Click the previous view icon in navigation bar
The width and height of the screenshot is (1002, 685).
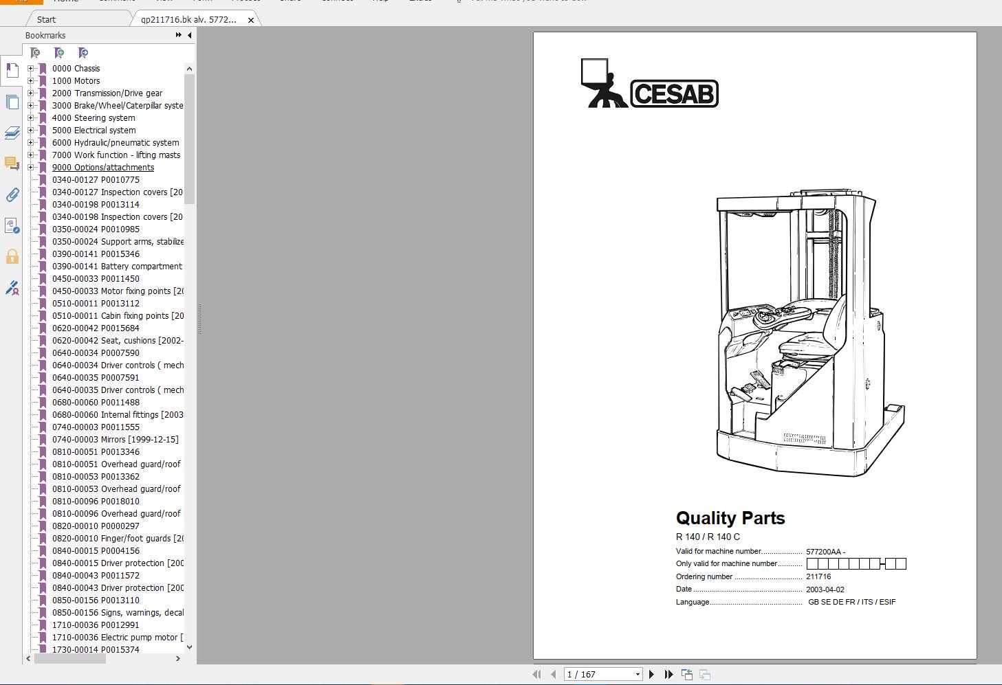click(x=687, y=675)
